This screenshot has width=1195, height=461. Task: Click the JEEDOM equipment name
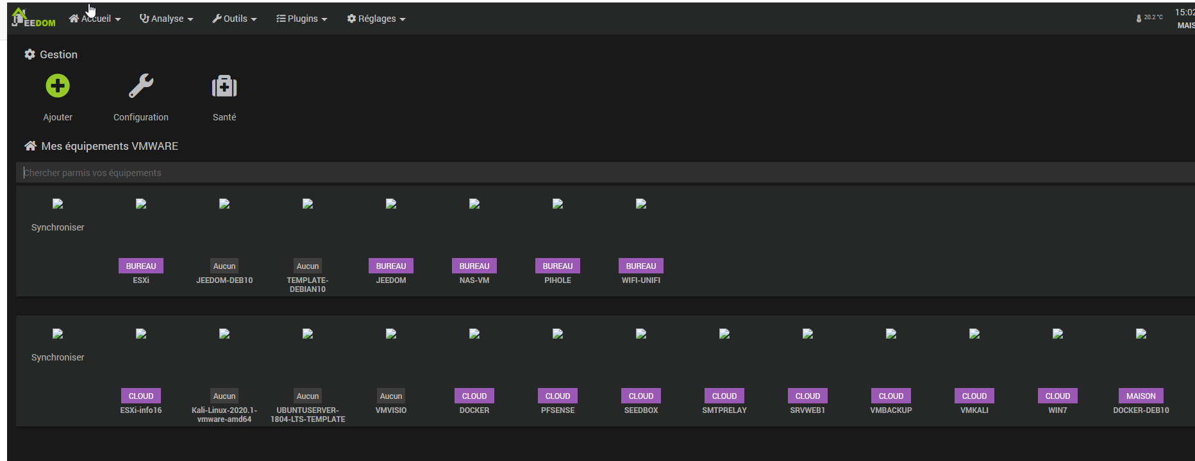coord(391,280)
